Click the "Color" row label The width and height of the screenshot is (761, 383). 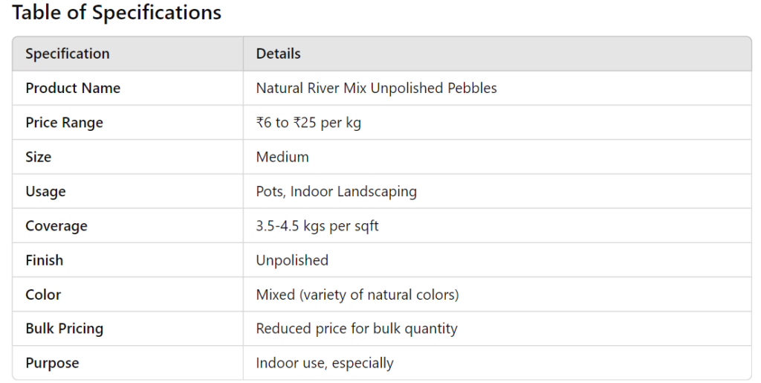43,295
